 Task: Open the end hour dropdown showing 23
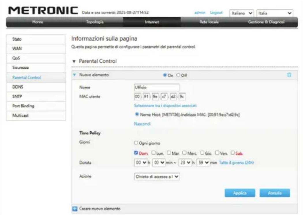click(x=185, y=163)
